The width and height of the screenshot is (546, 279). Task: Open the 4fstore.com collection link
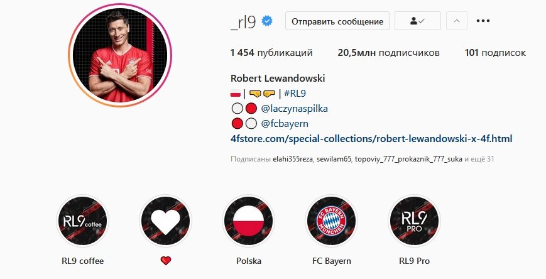[x=371, y=139]
